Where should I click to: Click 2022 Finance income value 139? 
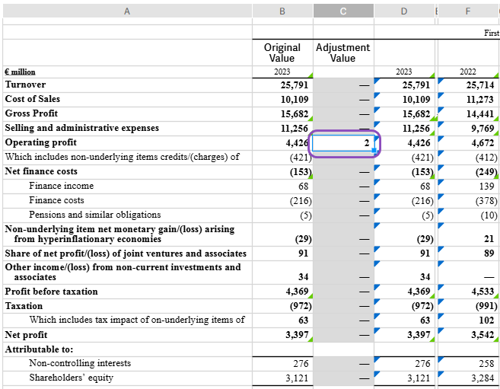click(x=486, y=187)
